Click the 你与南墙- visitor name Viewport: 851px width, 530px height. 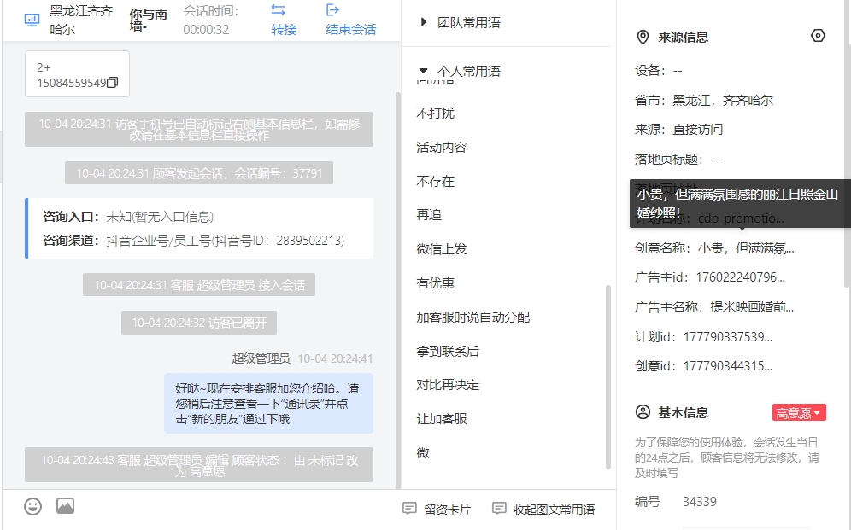click(x=148, y=20)
